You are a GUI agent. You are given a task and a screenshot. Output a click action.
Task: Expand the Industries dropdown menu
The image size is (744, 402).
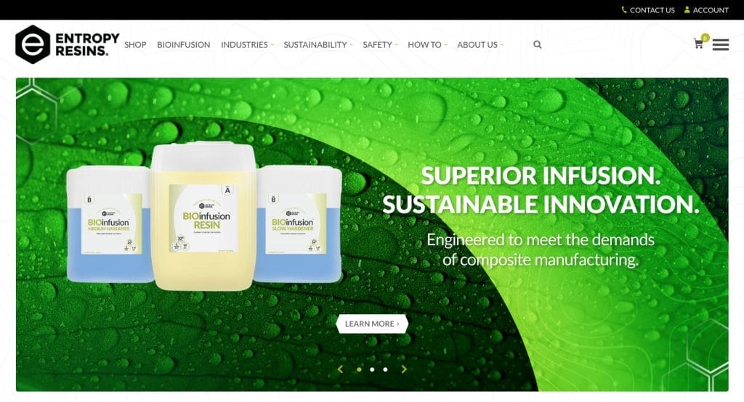tap(247, 44)
